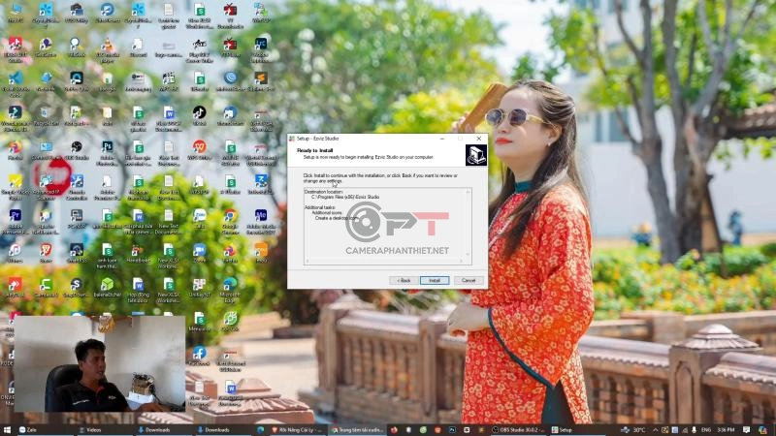This screenshot has height=436, width=776.
Task: Open the Windows Start menu
Action: point(7,430)
